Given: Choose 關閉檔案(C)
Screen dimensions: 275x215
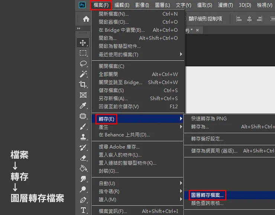Looking at the screenshot, I should [x=138, y=66].
